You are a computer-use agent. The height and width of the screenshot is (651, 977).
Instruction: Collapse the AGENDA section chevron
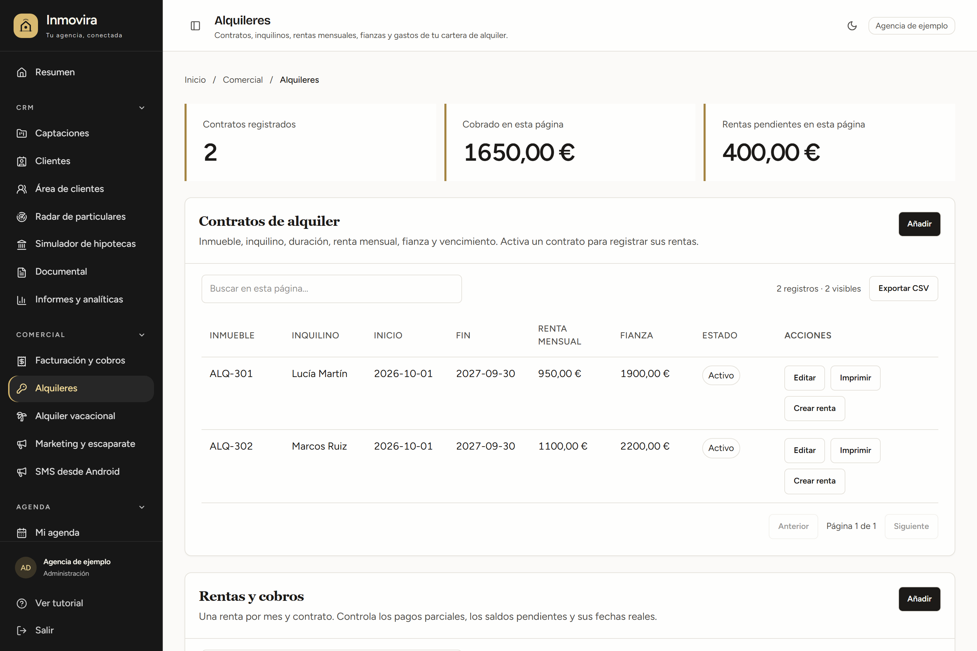coord(142,507)
